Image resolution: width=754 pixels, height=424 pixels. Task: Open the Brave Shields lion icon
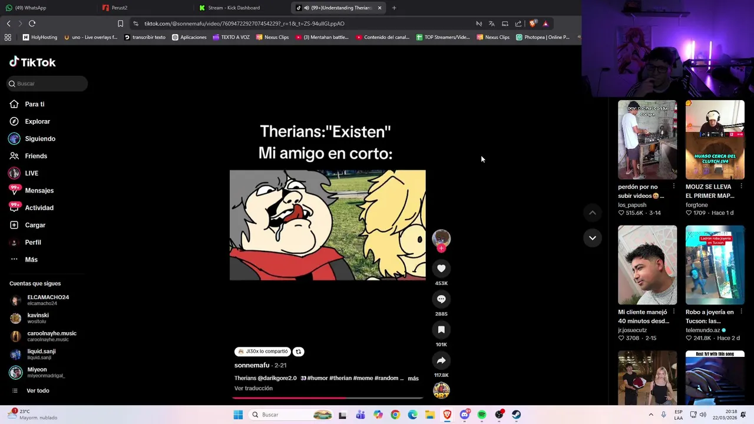(533, 24)
